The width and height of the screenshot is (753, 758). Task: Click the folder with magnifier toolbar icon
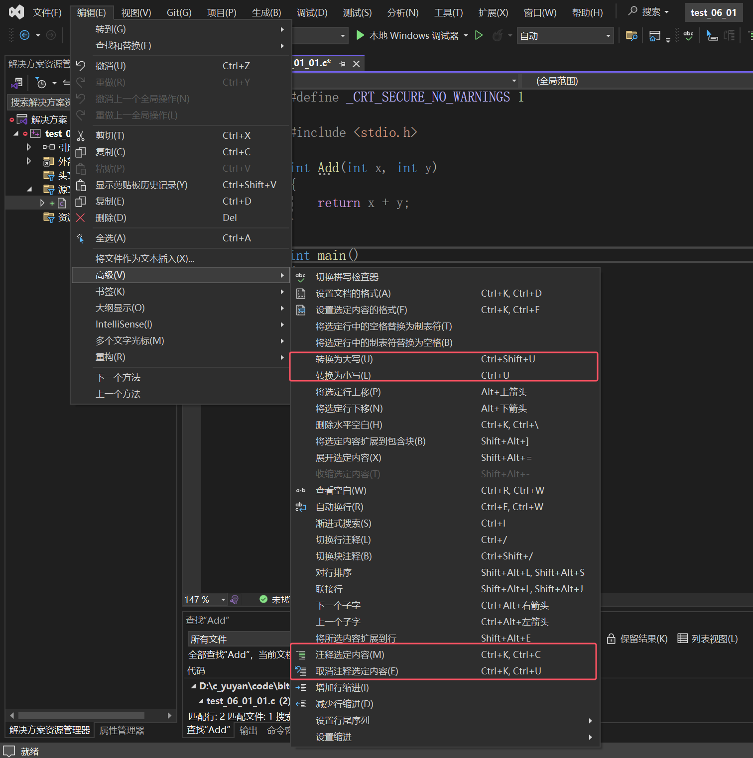click(x=631, y=35)
